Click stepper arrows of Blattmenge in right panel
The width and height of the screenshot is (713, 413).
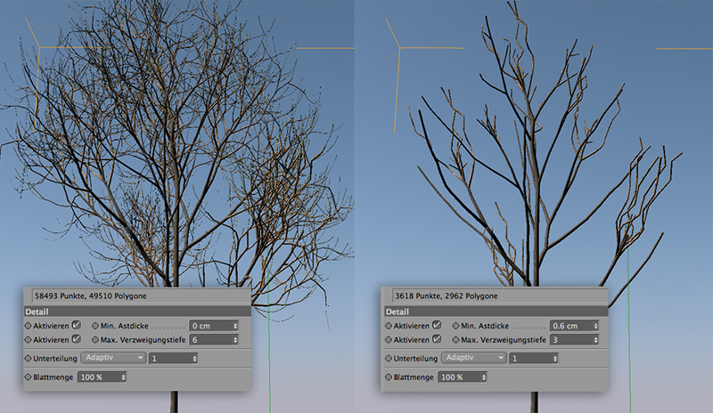tap(483, 377)
